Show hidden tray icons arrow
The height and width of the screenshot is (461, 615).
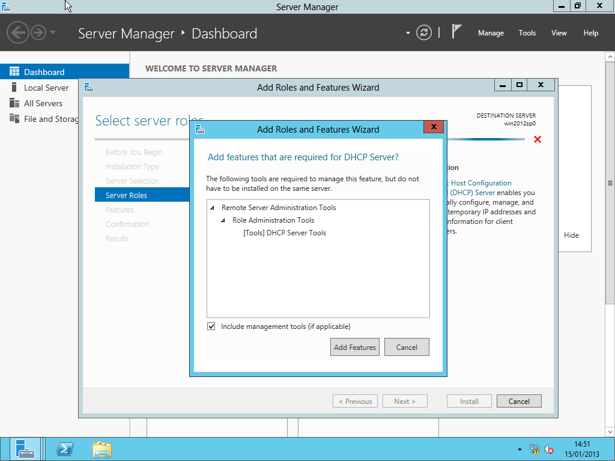[520, 449]
